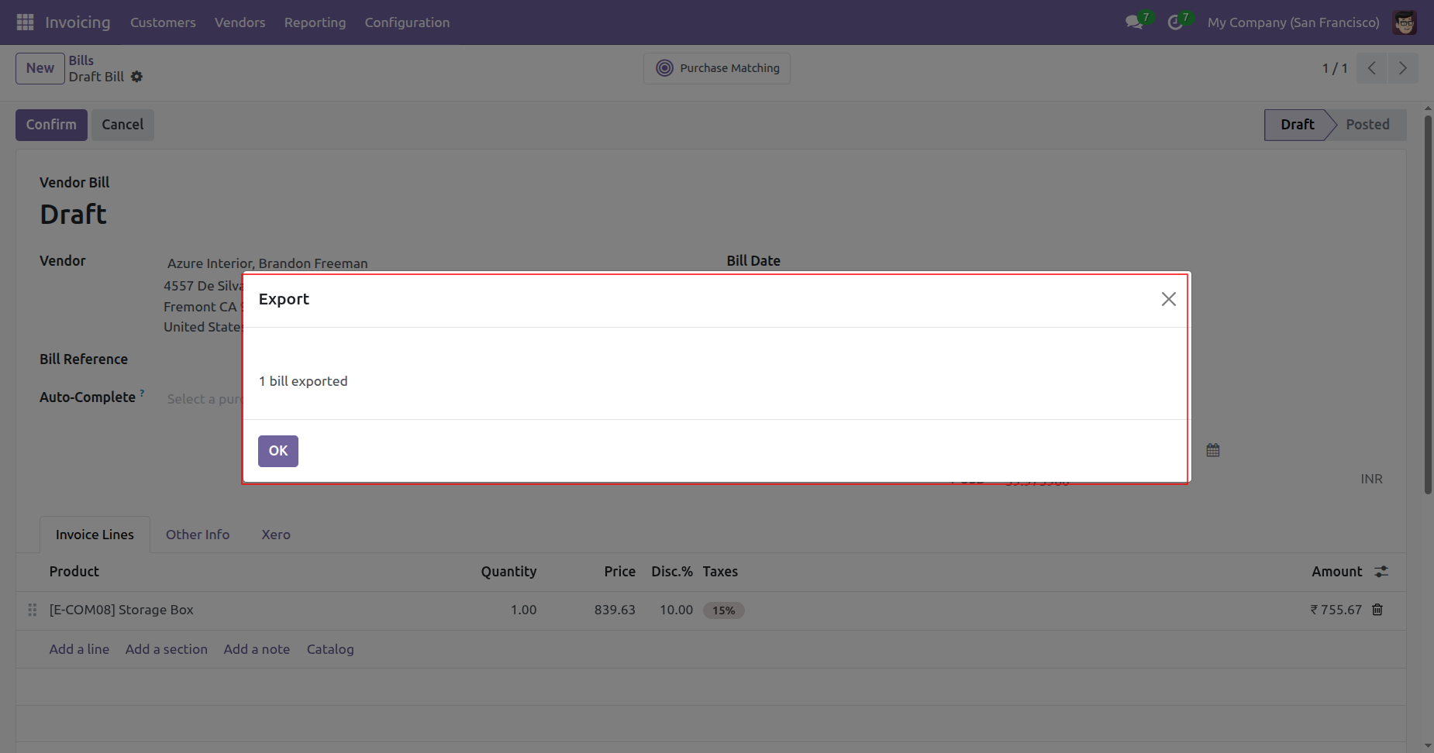Image resolution: width=1434 pixels, height=753 pixels.
Task: Click Add a note link
Action: coord(257,649)
